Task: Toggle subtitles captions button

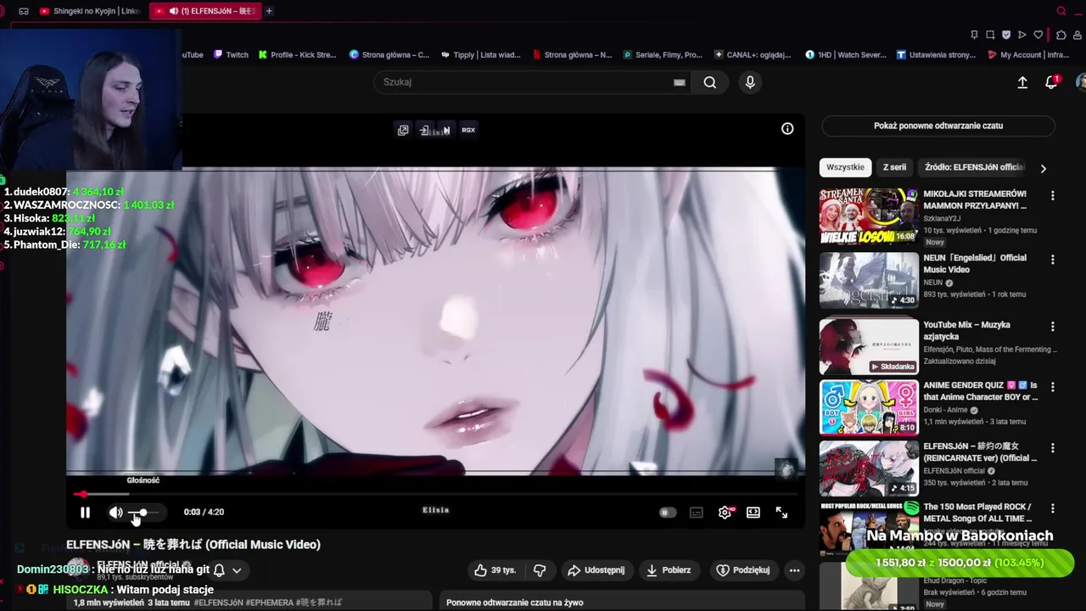Action: (697, 513)
